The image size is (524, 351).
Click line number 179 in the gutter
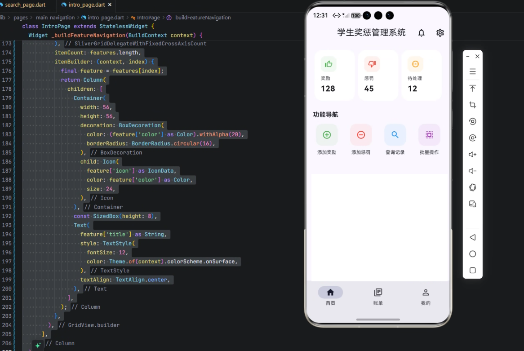coord(7,98)
